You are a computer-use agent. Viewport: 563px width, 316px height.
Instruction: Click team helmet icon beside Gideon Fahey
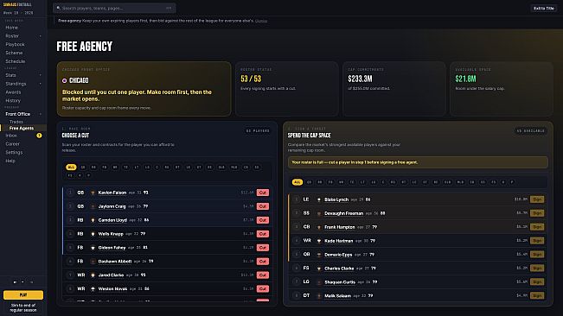93,248
